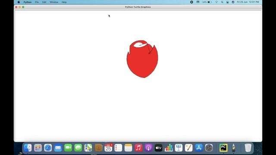Open the Python application menu
276x155 pixels.
point(28,2)
